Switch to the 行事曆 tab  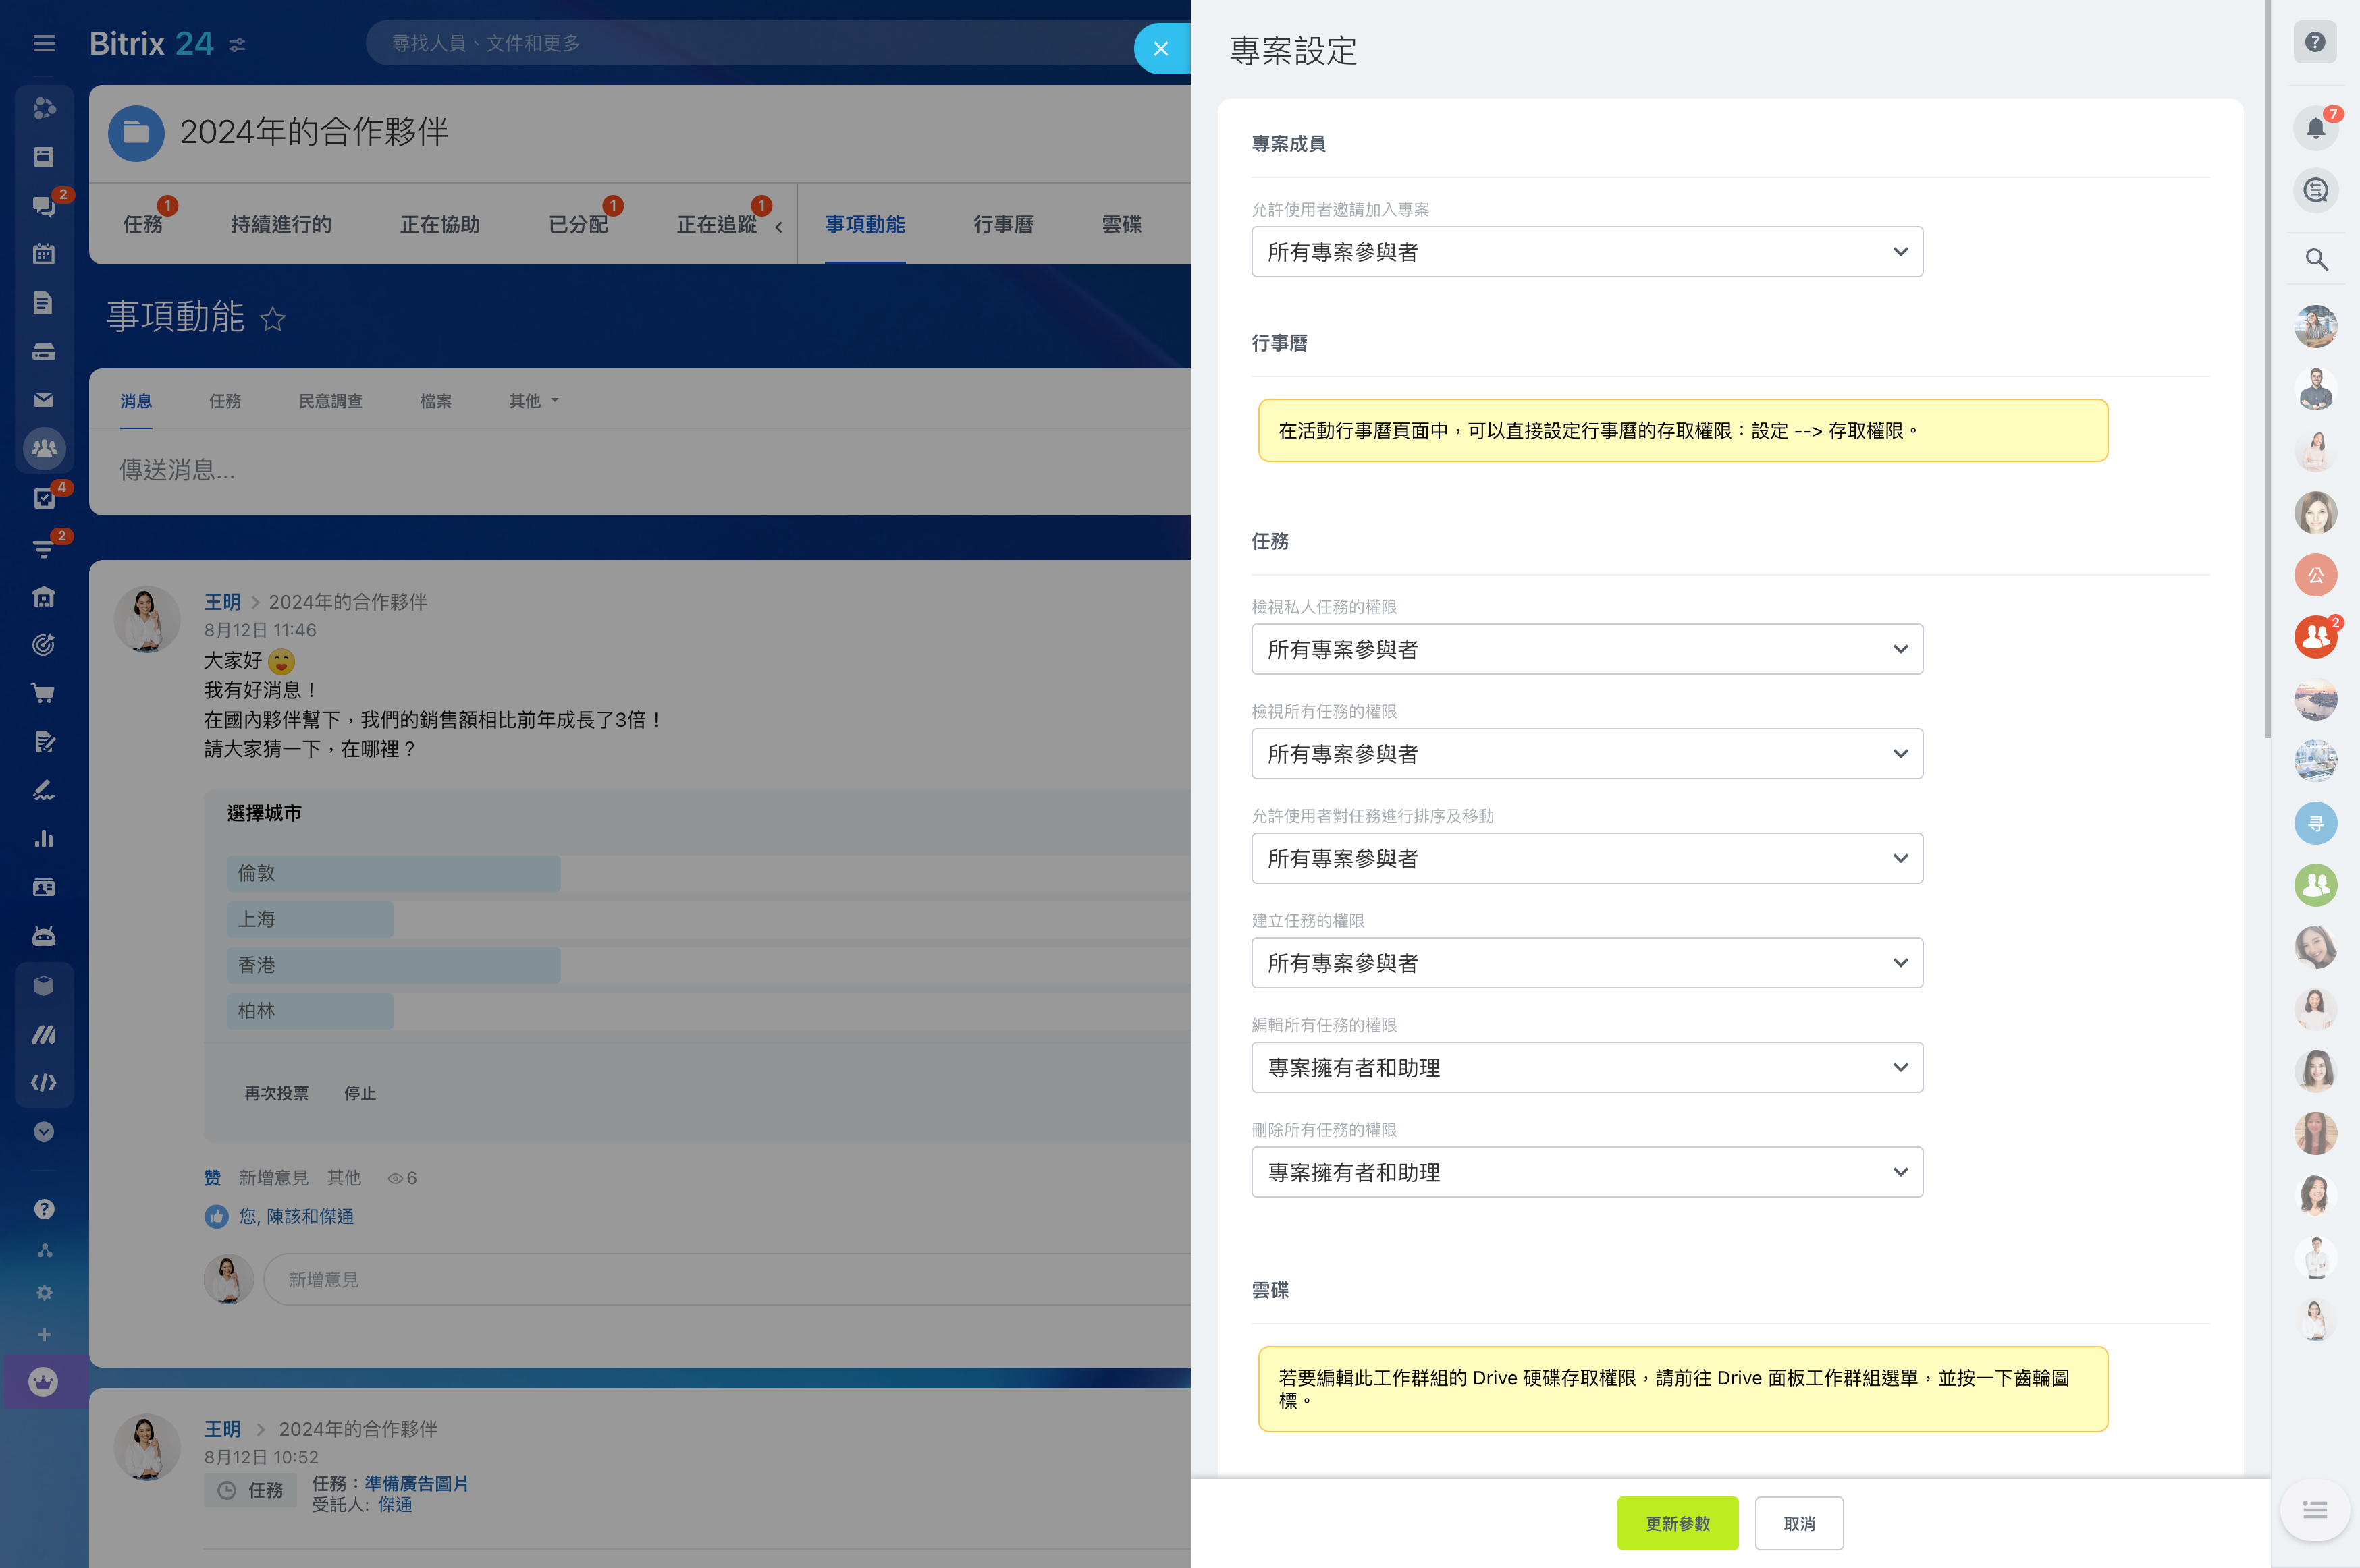[1003, 225]
